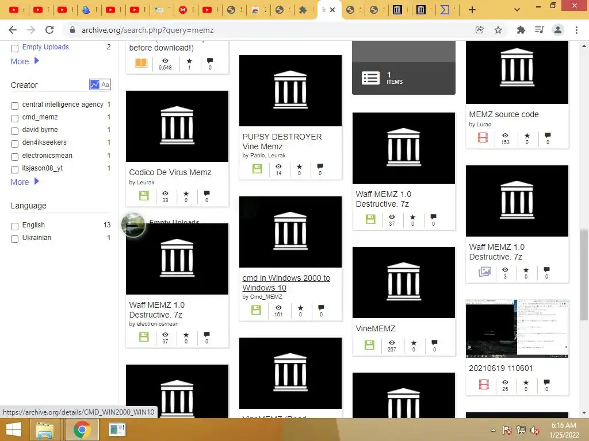Close the active archive.org tab

coord(332,10)
